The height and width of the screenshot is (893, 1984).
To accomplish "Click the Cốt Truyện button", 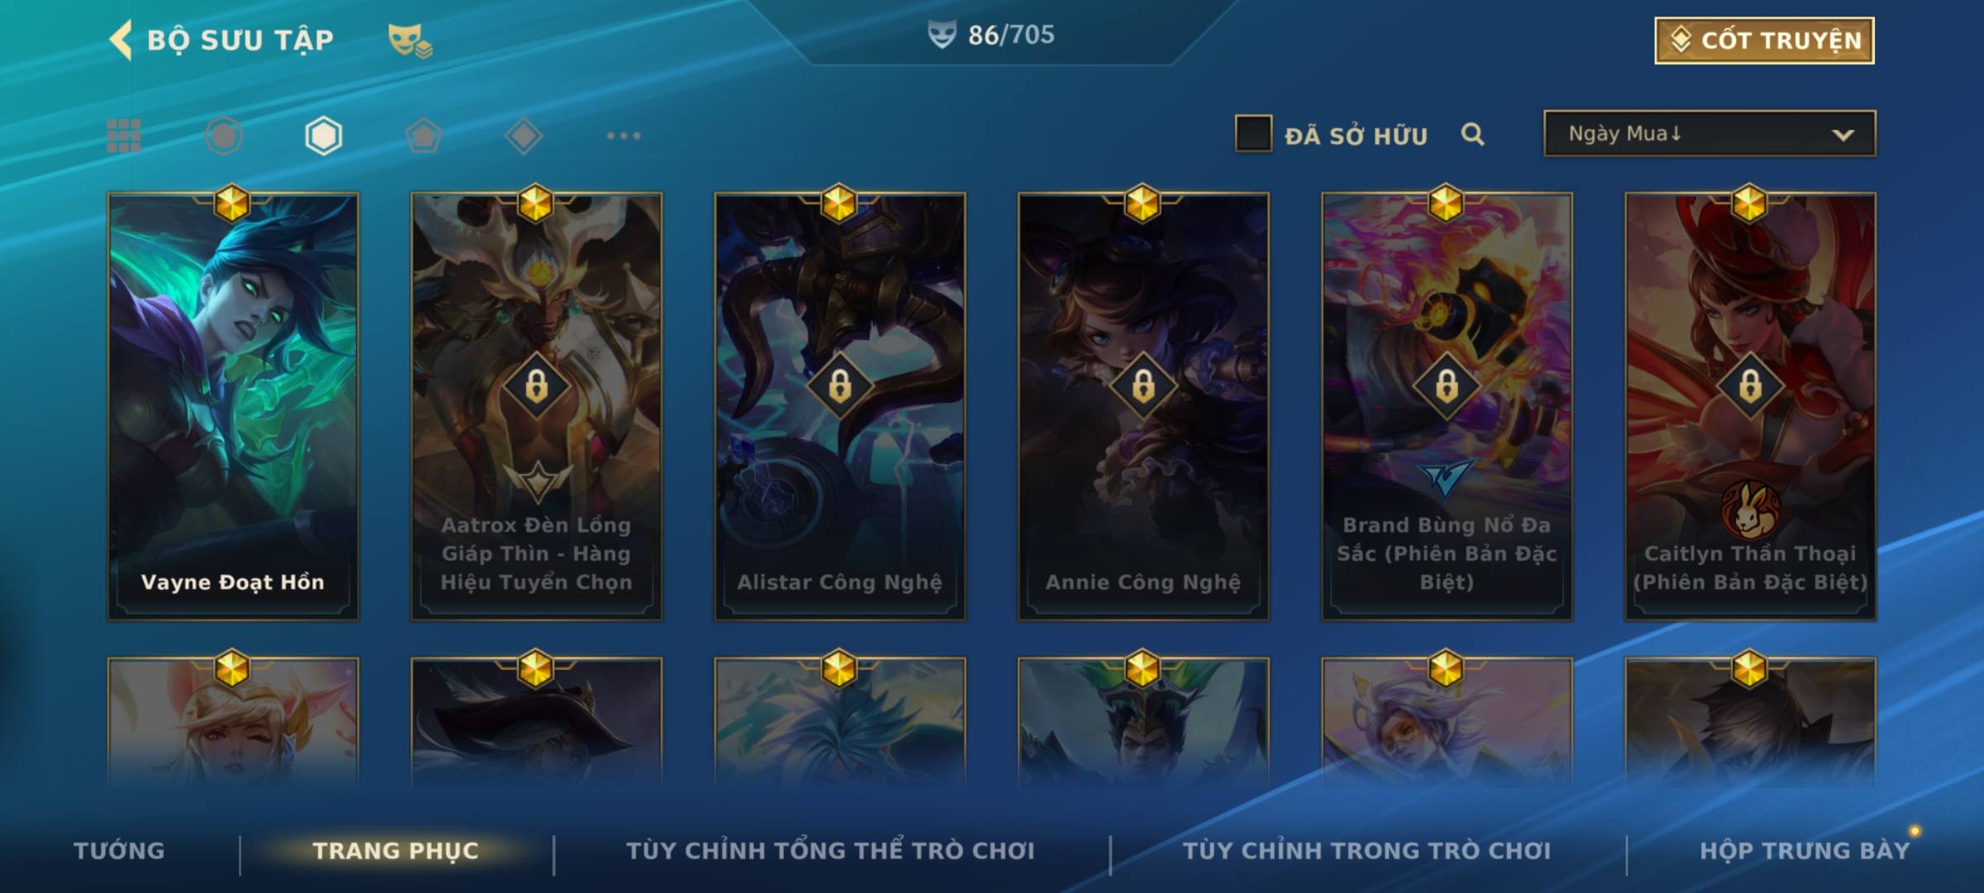I will pyautogui.click(x=1764, y=40).
